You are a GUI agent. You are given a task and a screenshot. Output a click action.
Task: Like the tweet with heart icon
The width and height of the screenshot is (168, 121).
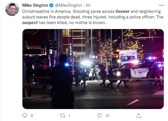point(100,116)
